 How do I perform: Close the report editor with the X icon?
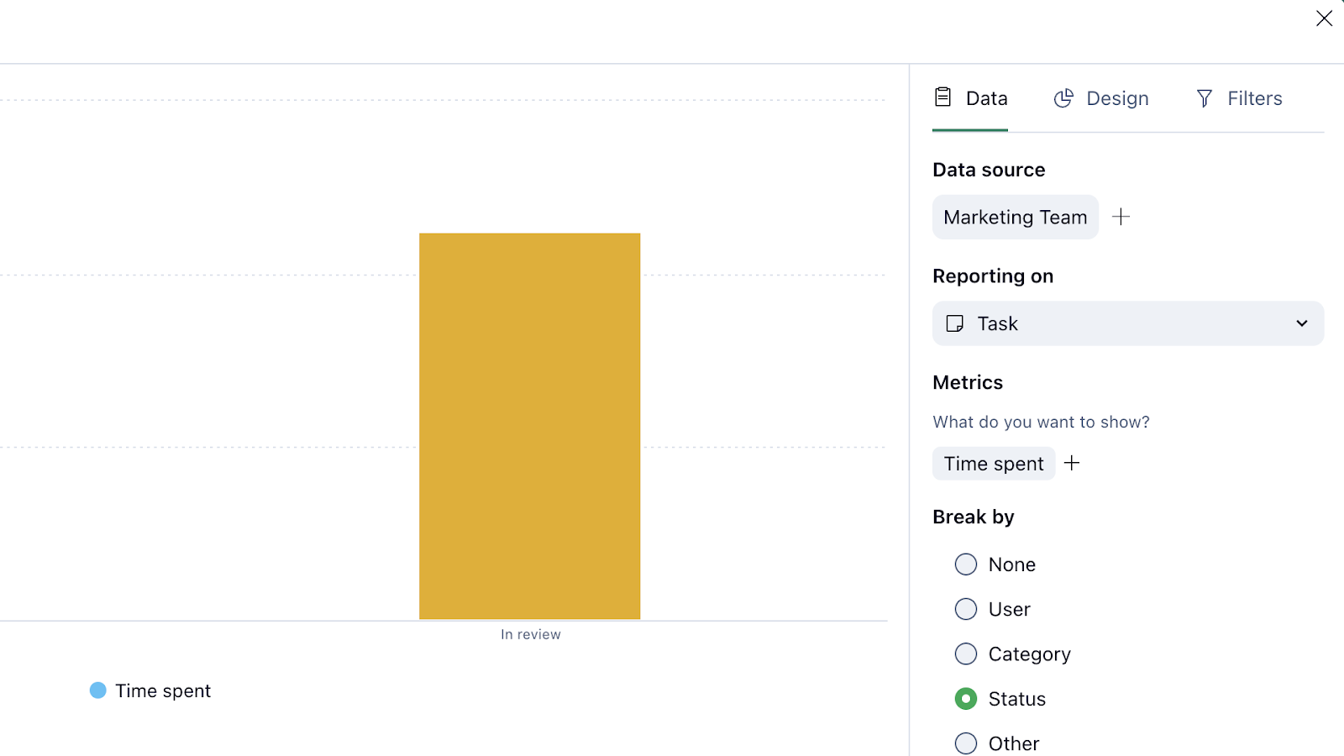click(x=1324, y=18)
